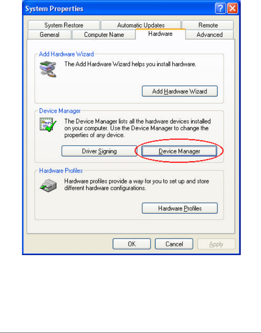The width and height of the screenshot is (261, 333).
Task: Open Driver Signing options
Action: coord(99,151)
